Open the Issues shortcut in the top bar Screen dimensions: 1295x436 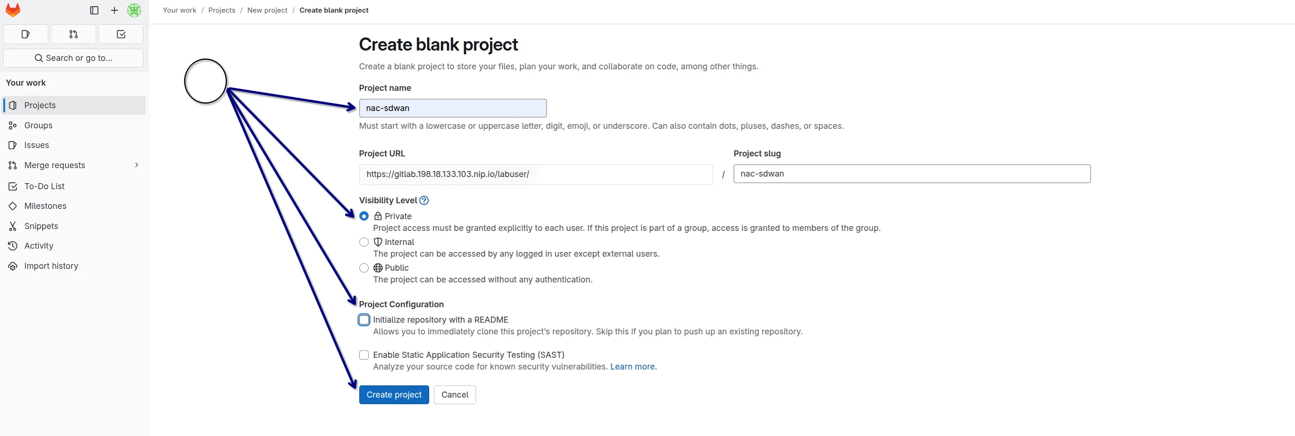[26, 34]
